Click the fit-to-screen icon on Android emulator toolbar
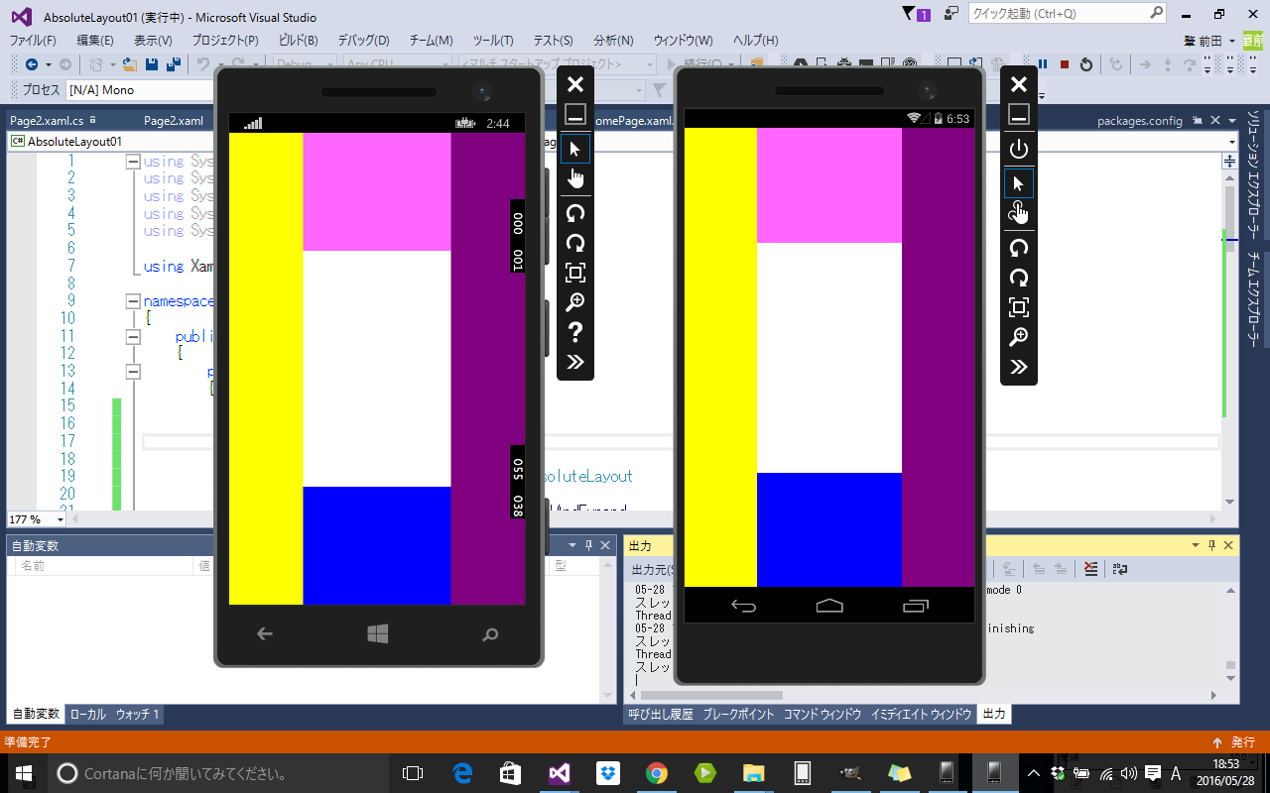Viewport: 1270px width, 793px height. (x=1019, y=307)
